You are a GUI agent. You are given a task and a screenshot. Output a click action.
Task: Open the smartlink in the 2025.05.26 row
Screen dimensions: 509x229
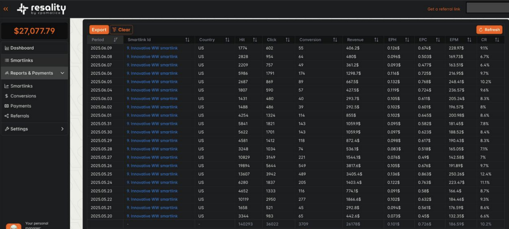[x=152, y=166]
